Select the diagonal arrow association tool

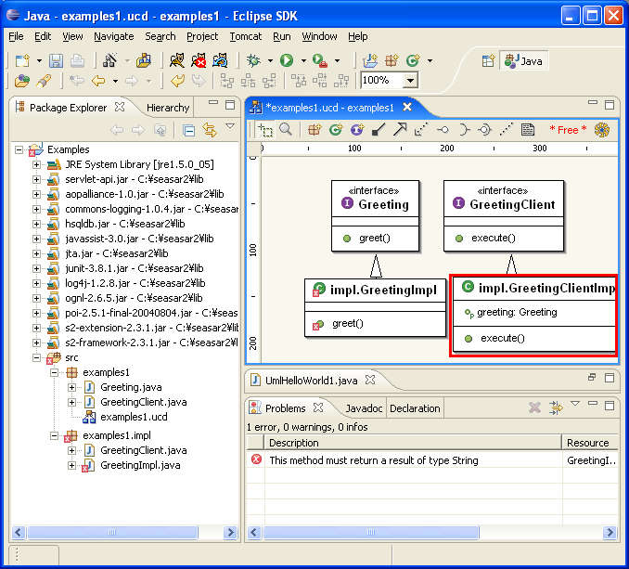click(400, 130)
